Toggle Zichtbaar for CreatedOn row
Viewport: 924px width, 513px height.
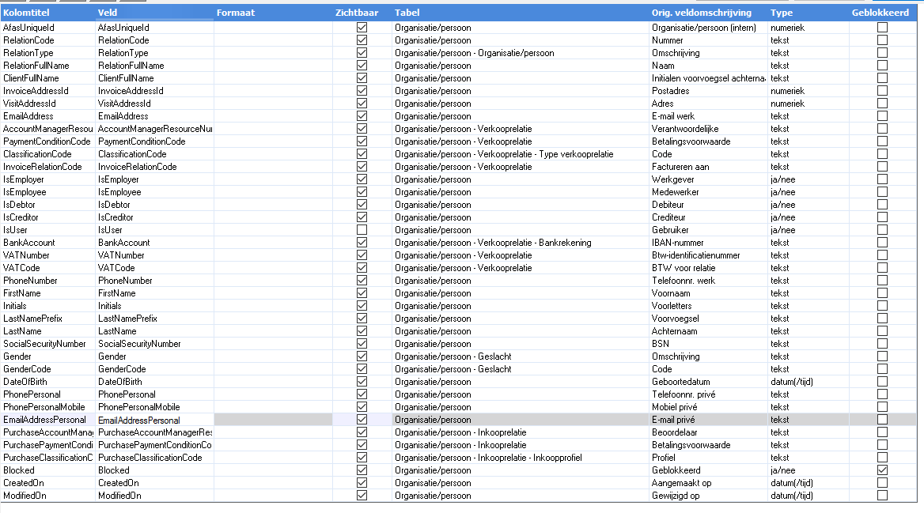point(362,483)
